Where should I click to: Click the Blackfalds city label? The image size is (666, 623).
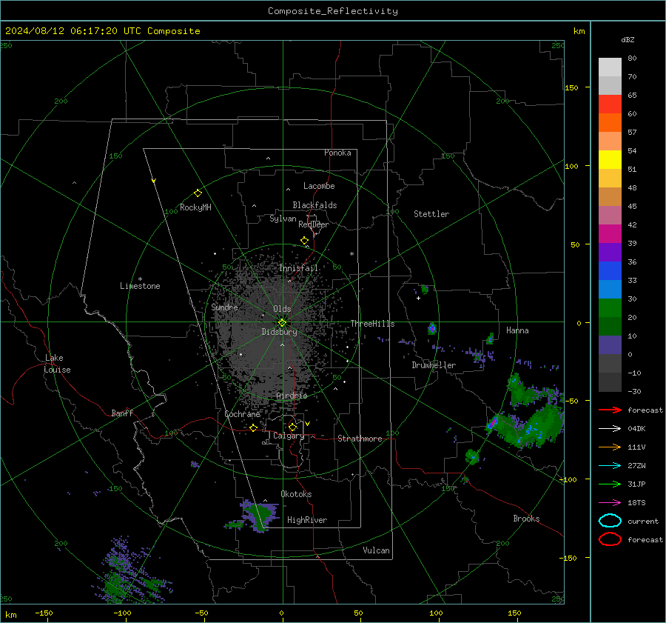[x=314, y=205]
